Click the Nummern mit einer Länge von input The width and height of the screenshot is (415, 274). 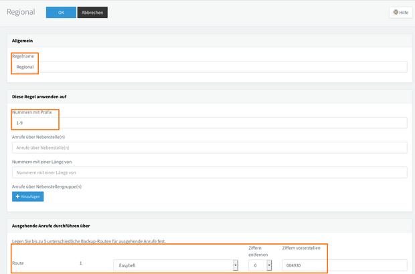[210, 172]
